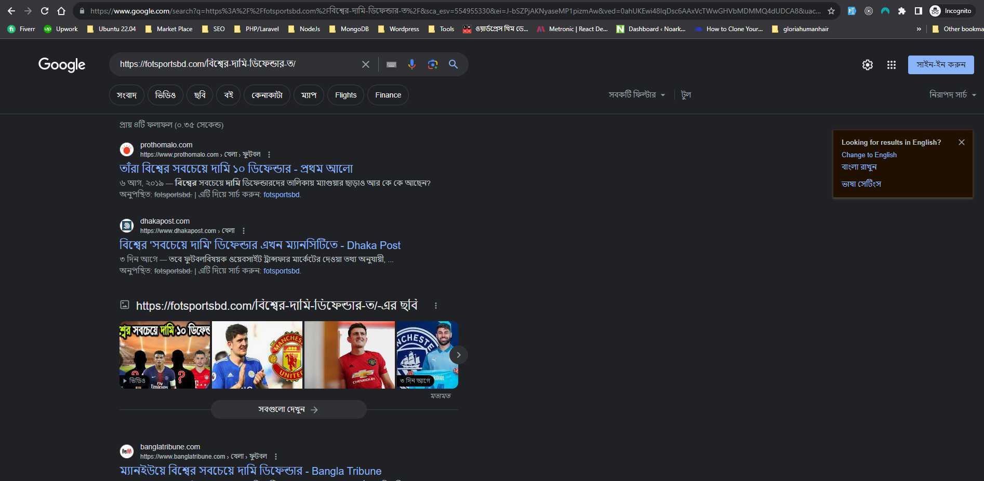The width and height of the screenshot is (984, 481).
Task: Open Google apps grid menu
Action: tap(892, 65)
